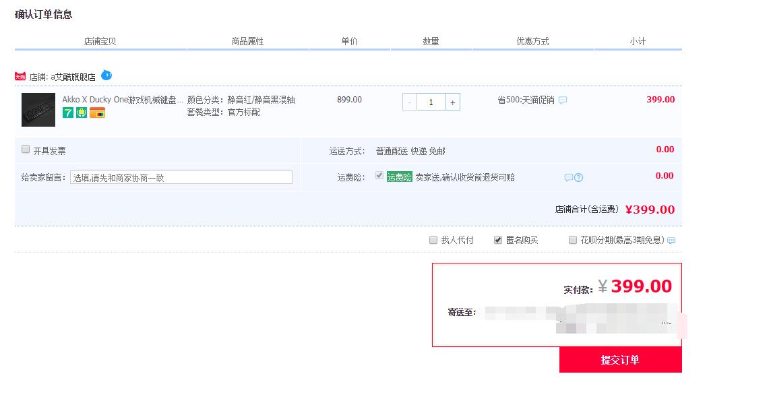Screen dimensions: 769x407
Task: Click the shipping fee 0.00 in 运送方式 row
Action: click(x=665, y=150)
